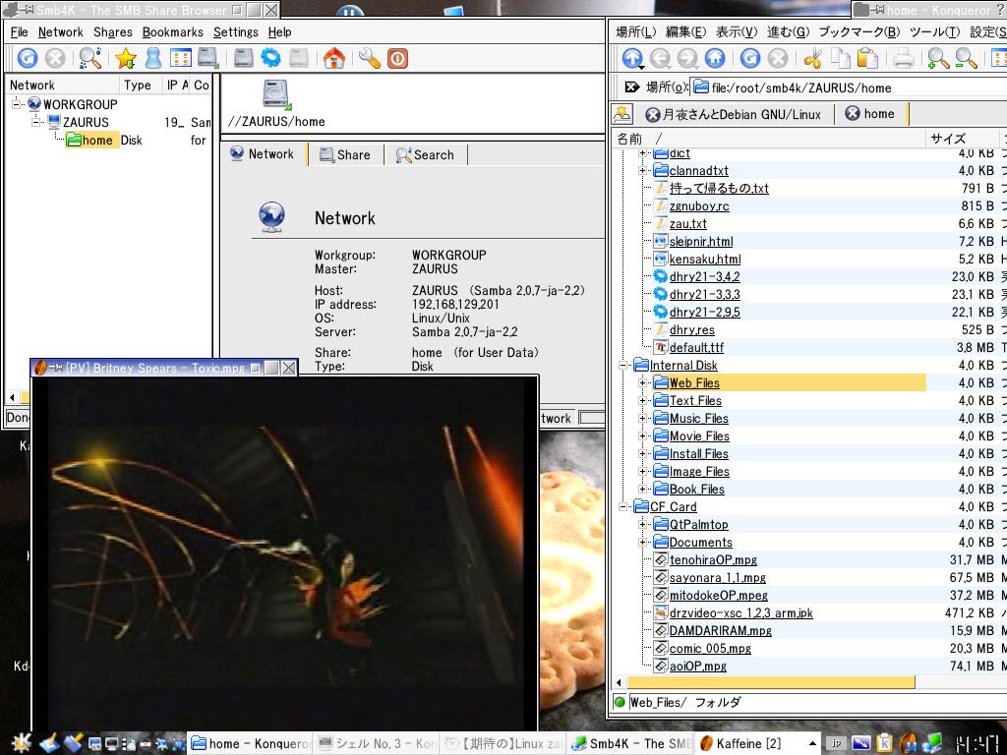
Task: Click the custom options list icon in Smb4K
Action: (x=181, y=58)
